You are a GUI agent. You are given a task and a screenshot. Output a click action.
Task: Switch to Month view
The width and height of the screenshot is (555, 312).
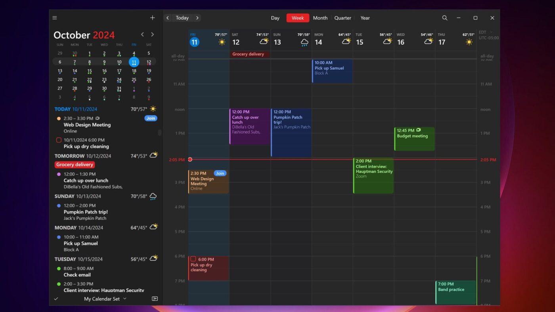[320, 18]
